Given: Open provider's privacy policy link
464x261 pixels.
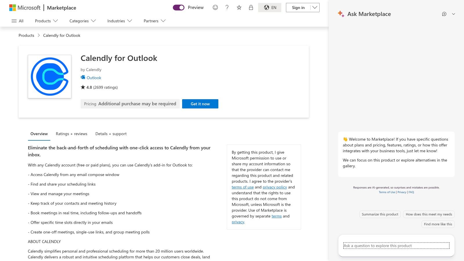Looking at the screenshot, I should pos(275,187).
